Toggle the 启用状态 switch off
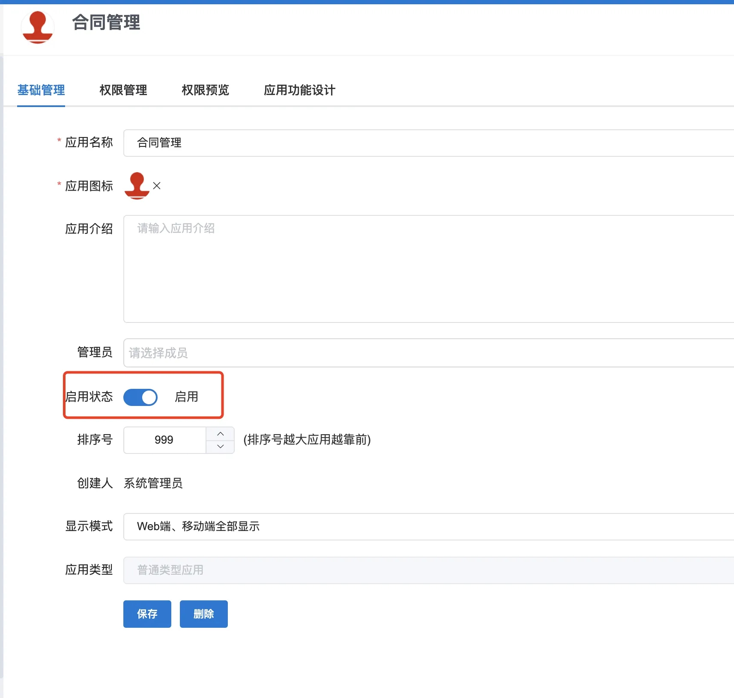Screen dimensions: 734x698 (x=140, y=397)
